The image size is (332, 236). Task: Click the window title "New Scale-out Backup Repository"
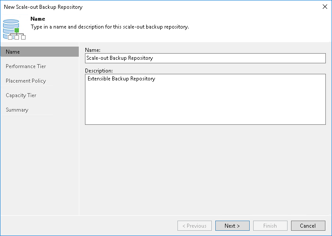pos(43,7)
